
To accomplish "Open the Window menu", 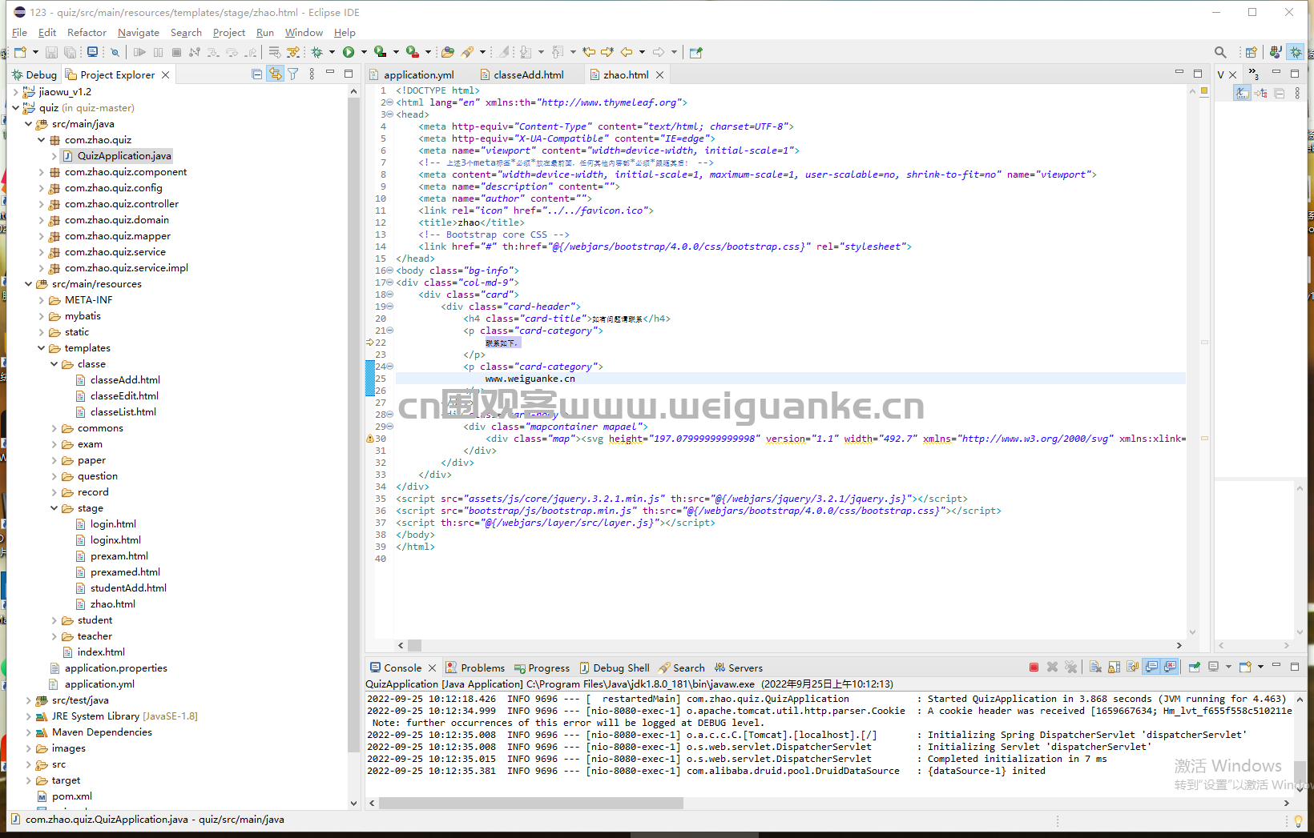I will (x=304, y=33).
